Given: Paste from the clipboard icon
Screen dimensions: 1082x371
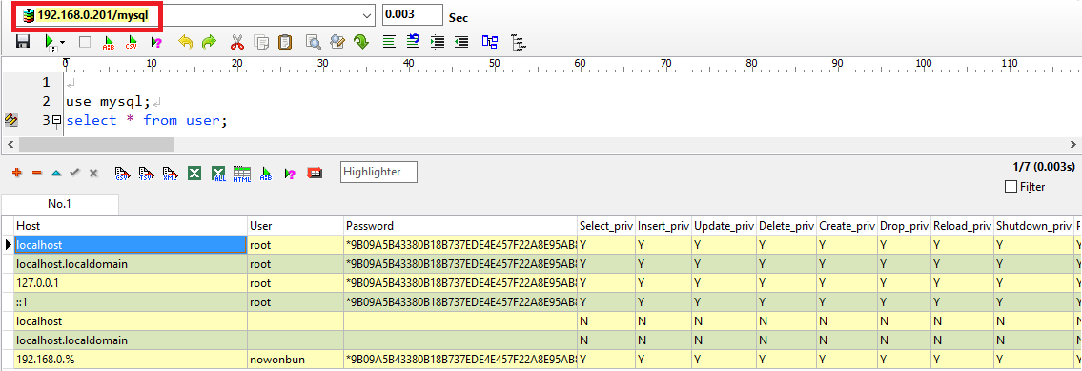Looking at the screenshot, I should pyautogui.click(x=284, y=42).
